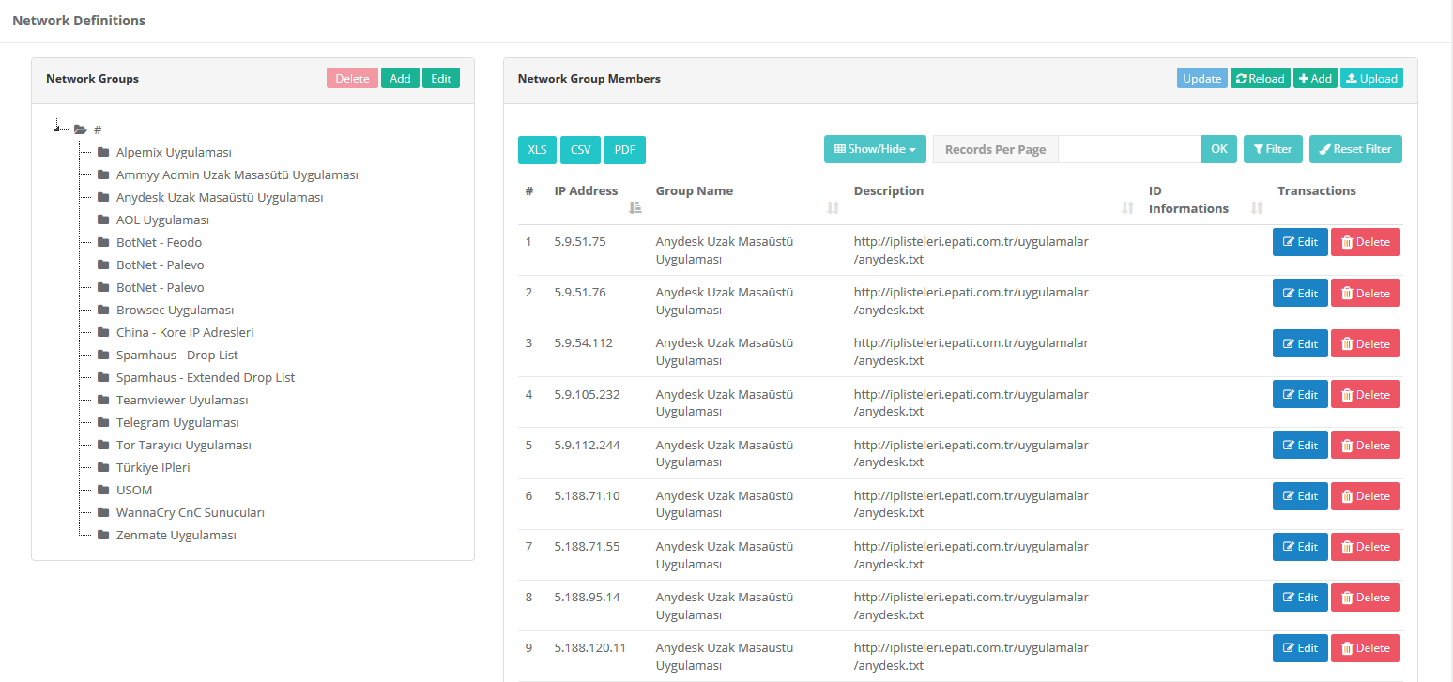Delete the row with IP 5.188.71.55
The width and height of the screenshot is (1453, 682).
(x=1366, y=547)
